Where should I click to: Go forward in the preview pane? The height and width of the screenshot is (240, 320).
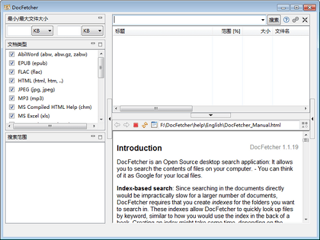click(127, 125)
